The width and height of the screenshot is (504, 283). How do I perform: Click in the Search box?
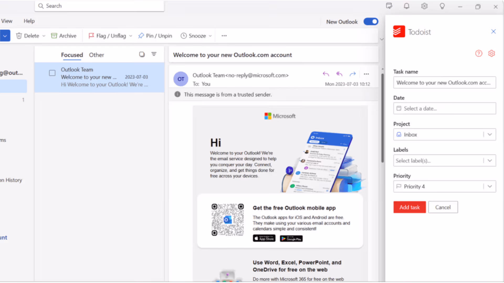(99, 6)
